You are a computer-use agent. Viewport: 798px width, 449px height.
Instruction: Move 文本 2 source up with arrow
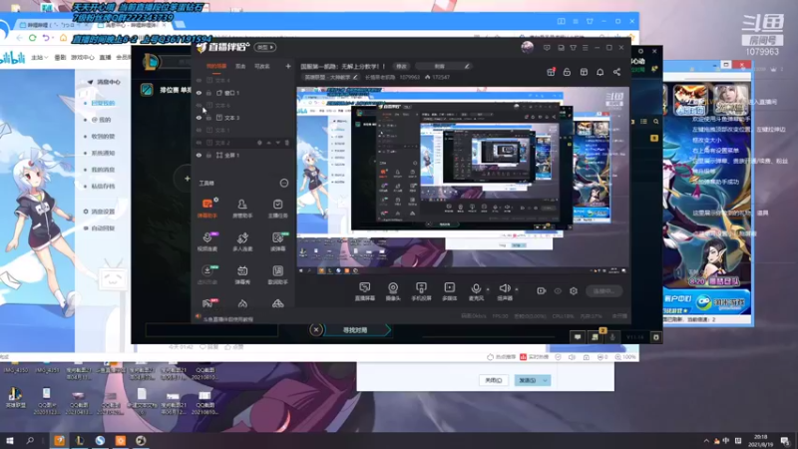pos(268,143)
